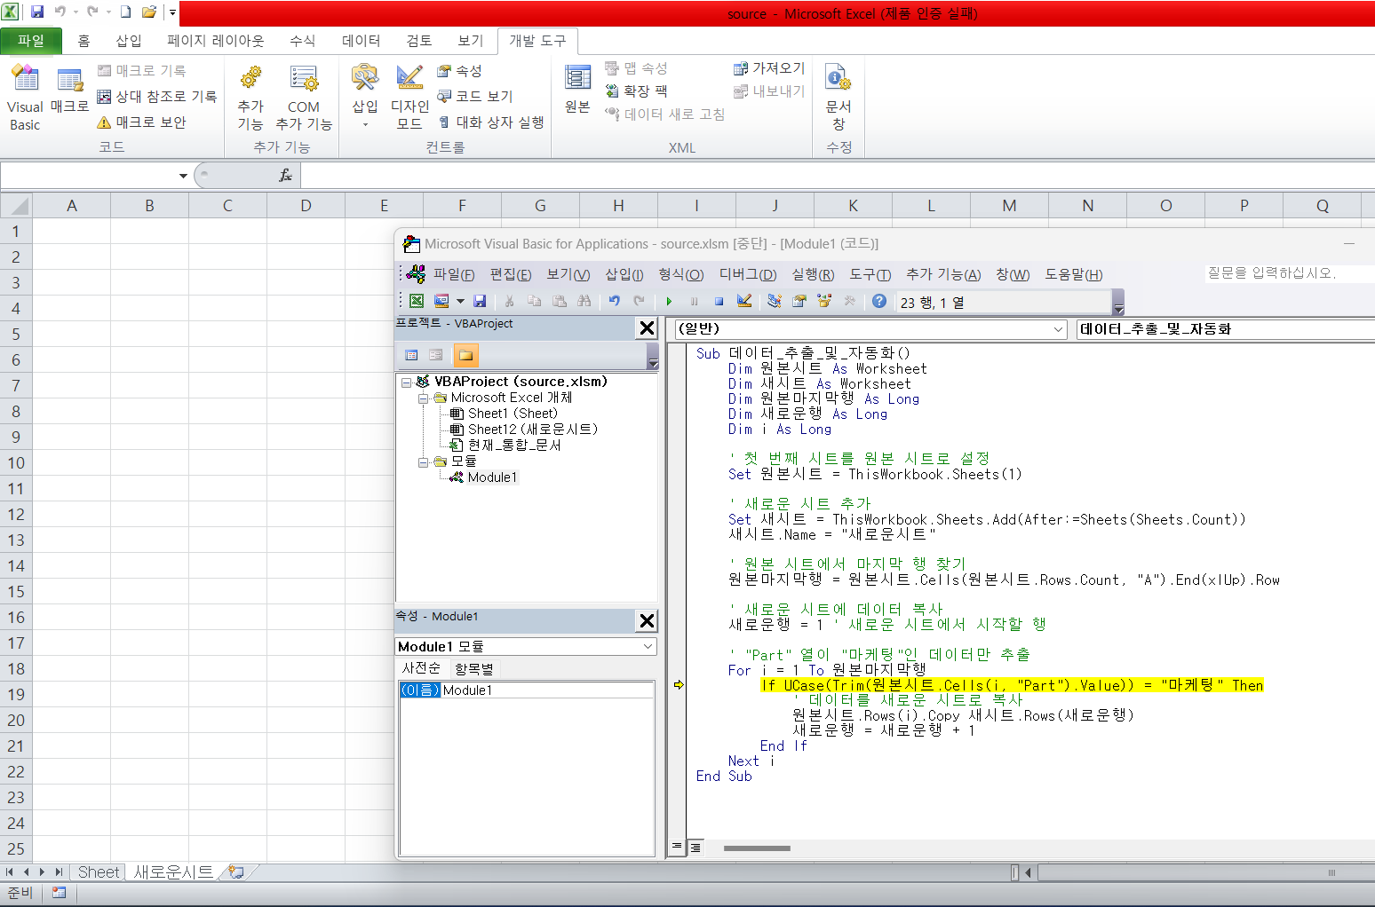Select column D header in the worksheet

(x=306, y=206)
